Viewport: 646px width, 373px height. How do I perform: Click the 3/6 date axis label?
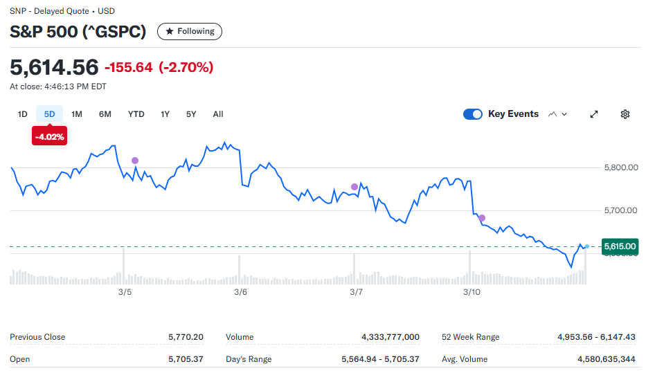pyautogui.click(x=240, y=292)
